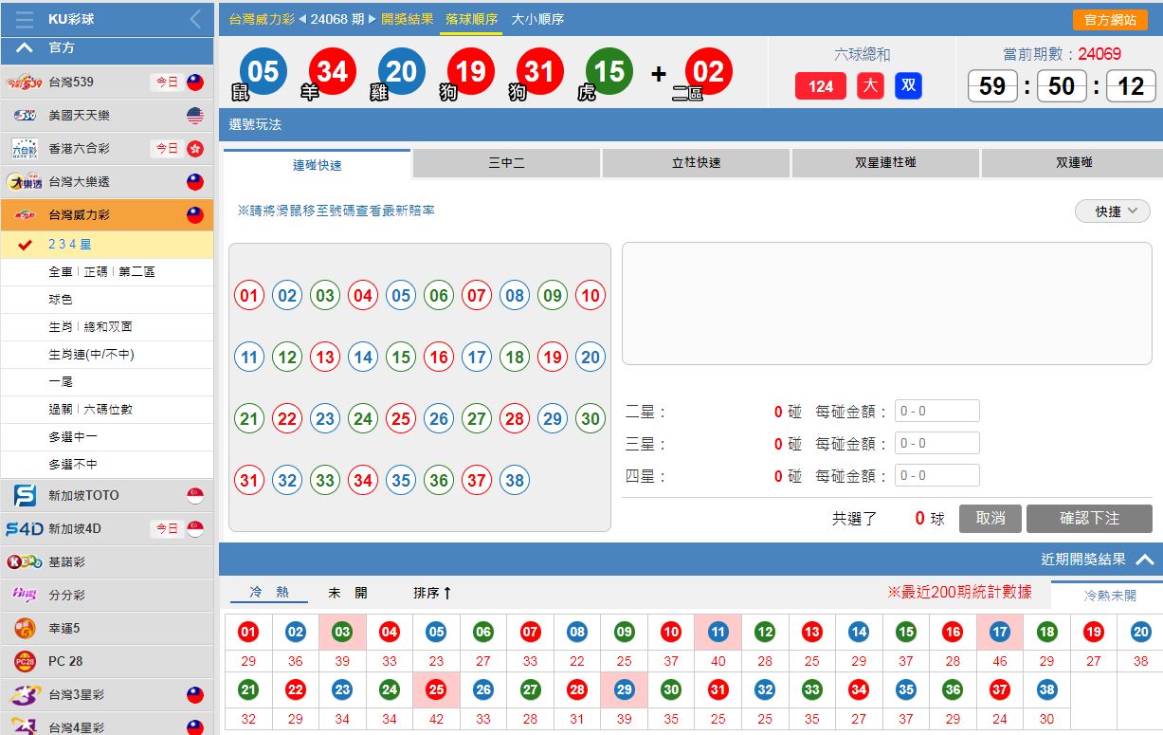
Task: Open the 双星連柱碰 tab
Action: [885, 163]
